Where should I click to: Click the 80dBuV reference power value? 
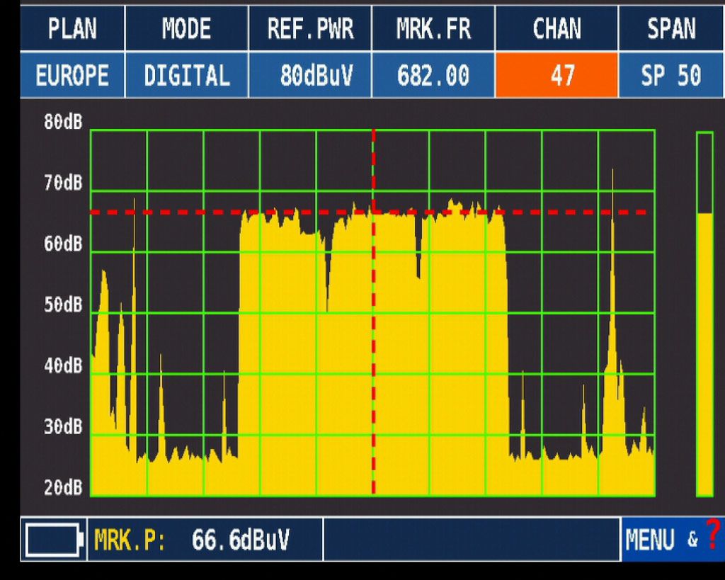click(309, 75)
